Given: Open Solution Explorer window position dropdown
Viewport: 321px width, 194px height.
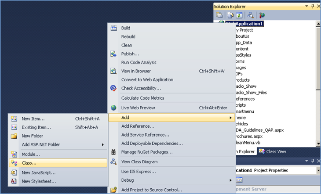Looking at the screenshot, I should point(306,6).
